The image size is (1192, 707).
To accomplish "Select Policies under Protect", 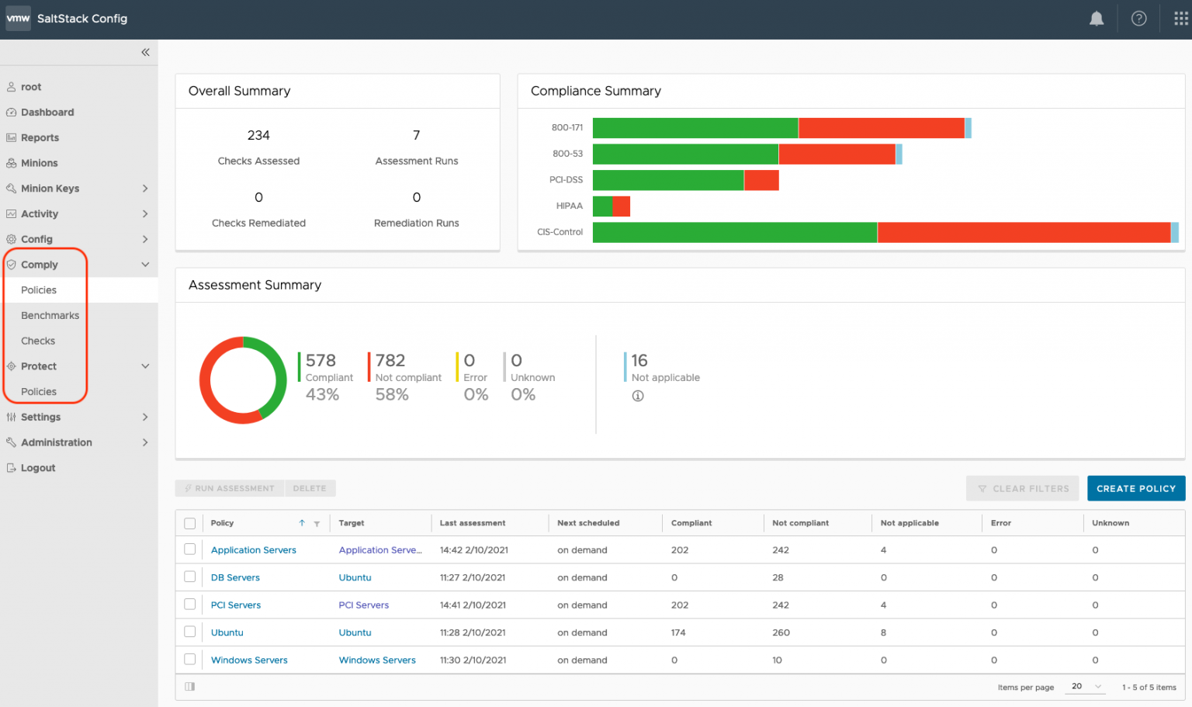I will point(39,392).
